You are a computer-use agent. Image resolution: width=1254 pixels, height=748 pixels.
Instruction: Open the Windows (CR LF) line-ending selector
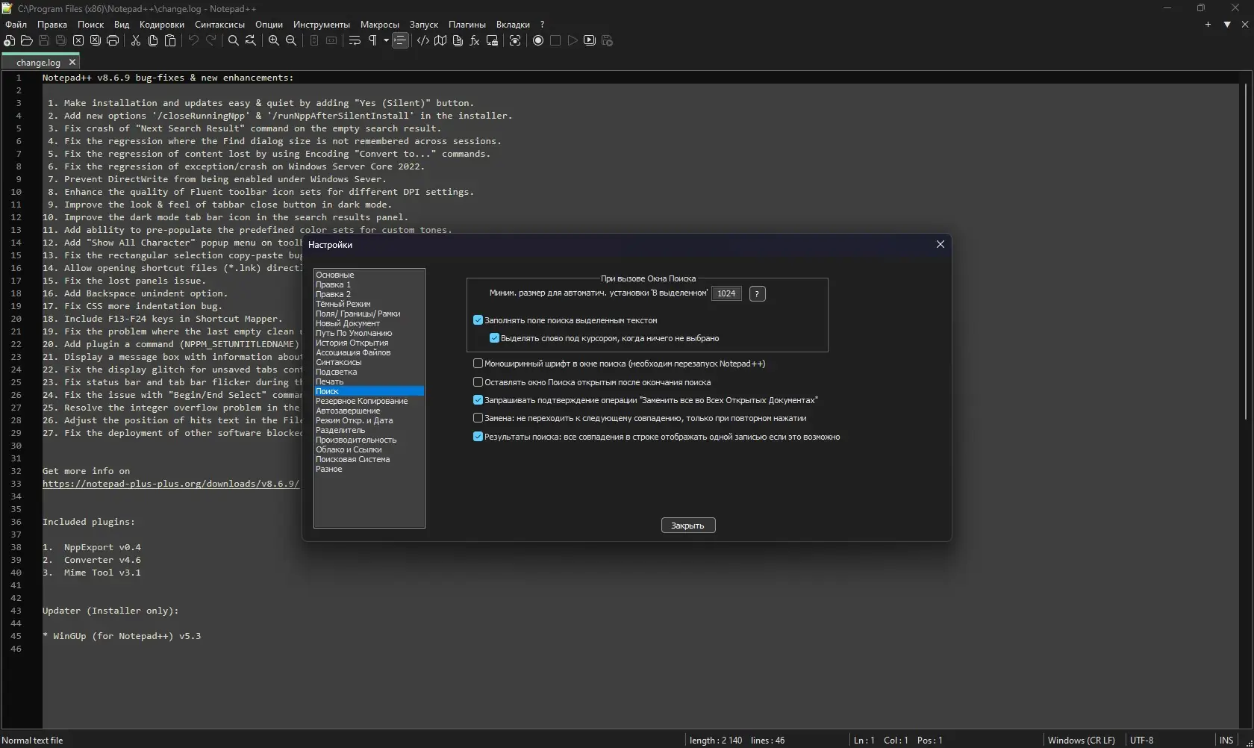1081,740
